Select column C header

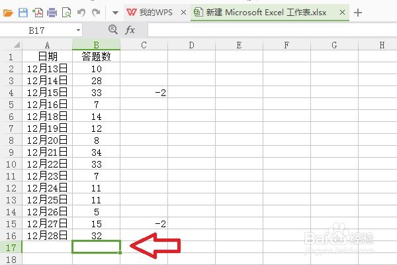point(144,45)
